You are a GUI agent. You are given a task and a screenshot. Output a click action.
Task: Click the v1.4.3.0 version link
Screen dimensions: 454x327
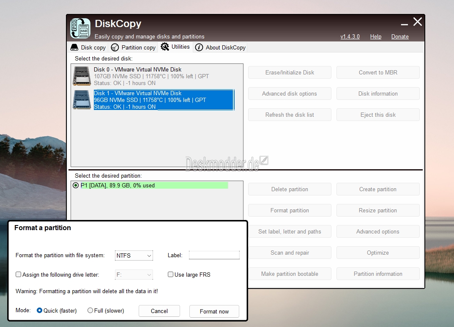point(350,36)
